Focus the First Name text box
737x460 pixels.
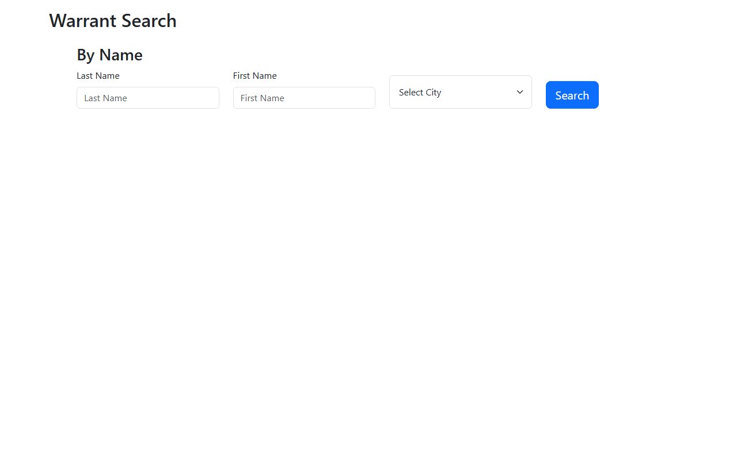coord(304,98)
